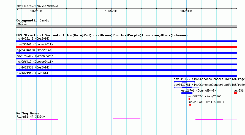
Task: Open esv998208 (Pang2010) variant
Action: click(205, 96)
